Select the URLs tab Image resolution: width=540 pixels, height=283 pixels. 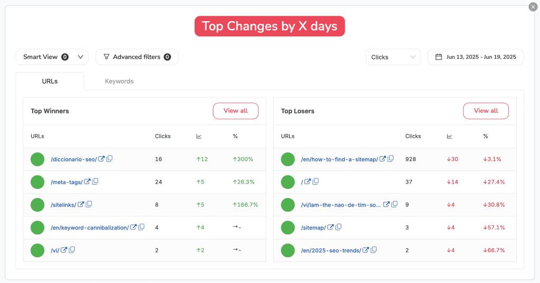click(x=50, y=82)
